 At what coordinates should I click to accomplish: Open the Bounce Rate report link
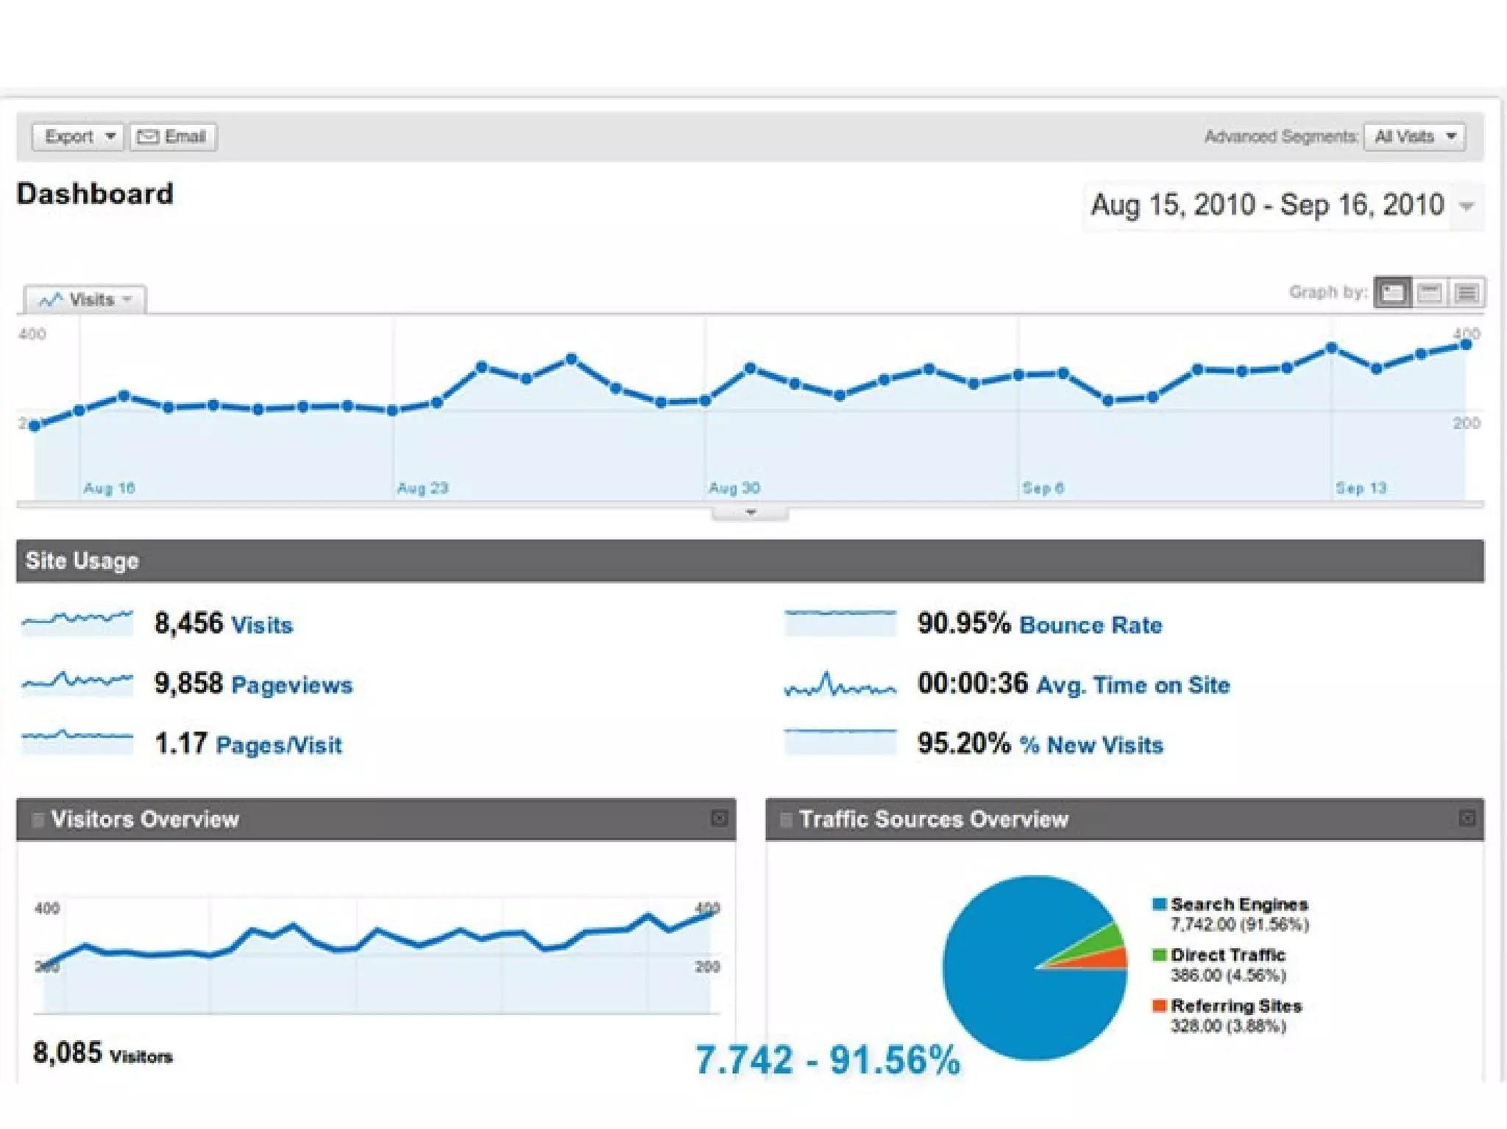pos(1091,625)
